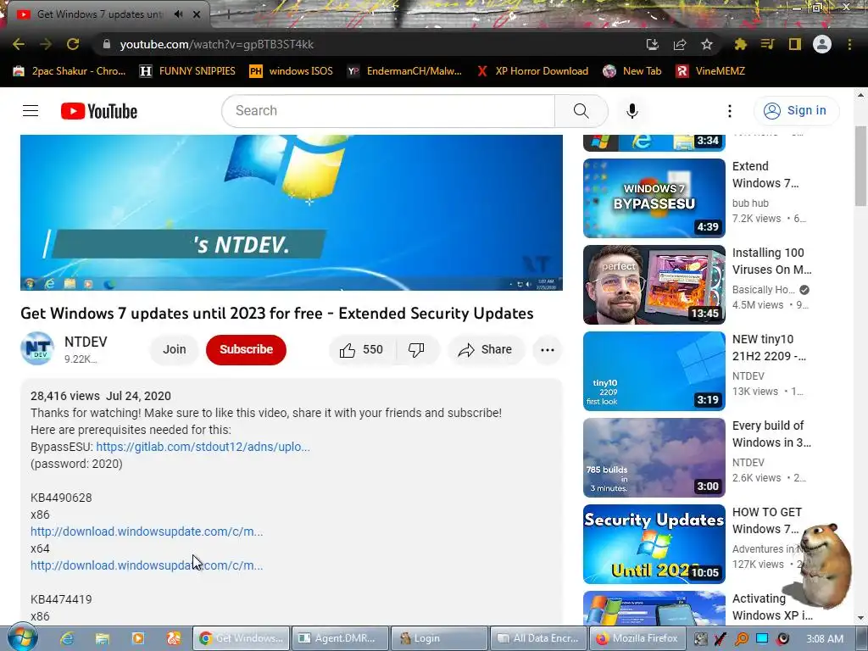Open the FUNNY SNIPPIES bookmark
The image size is (868, 651).
click(x=187, y=71)
